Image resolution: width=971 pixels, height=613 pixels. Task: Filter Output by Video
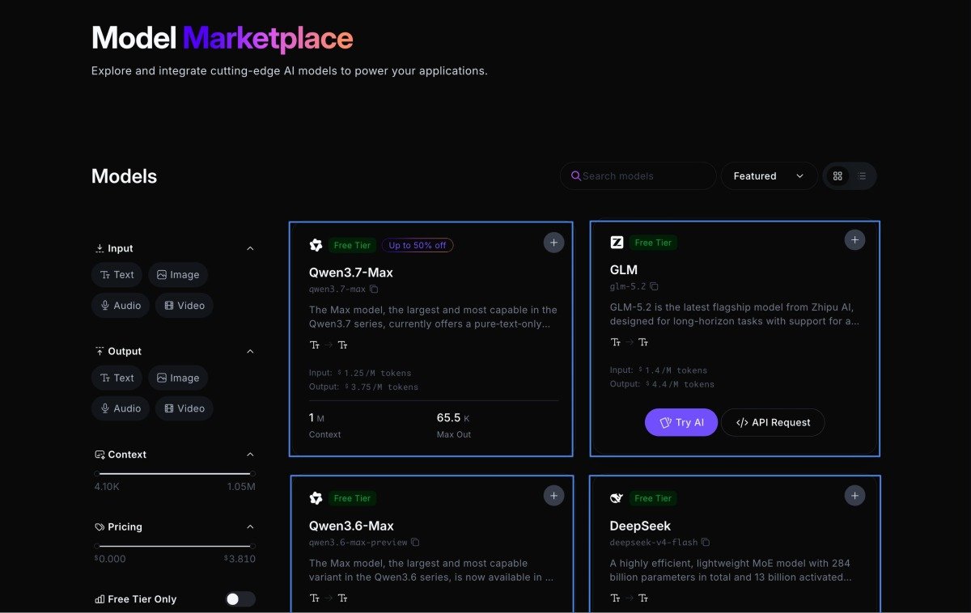coord(184,408)
